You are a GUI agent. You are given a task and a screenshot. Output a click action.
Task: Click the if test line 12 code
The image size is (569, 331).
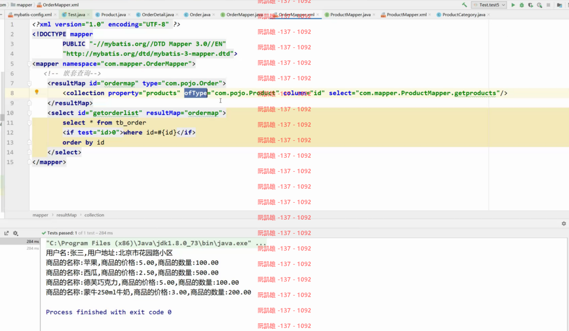coord(129,132)
